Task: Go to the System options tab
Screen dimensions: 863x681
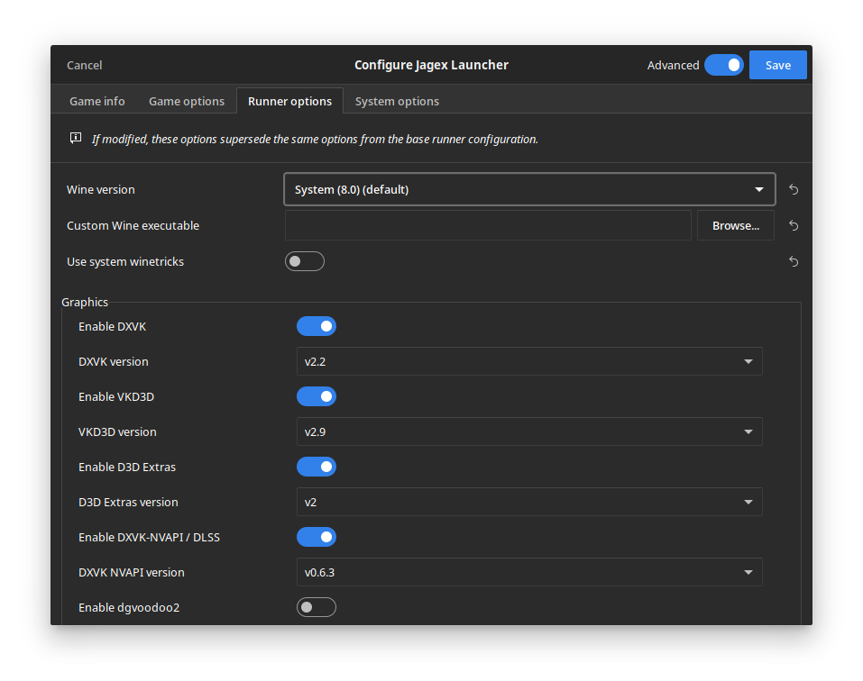Action: pyautogui.click(x=397, y=101)
